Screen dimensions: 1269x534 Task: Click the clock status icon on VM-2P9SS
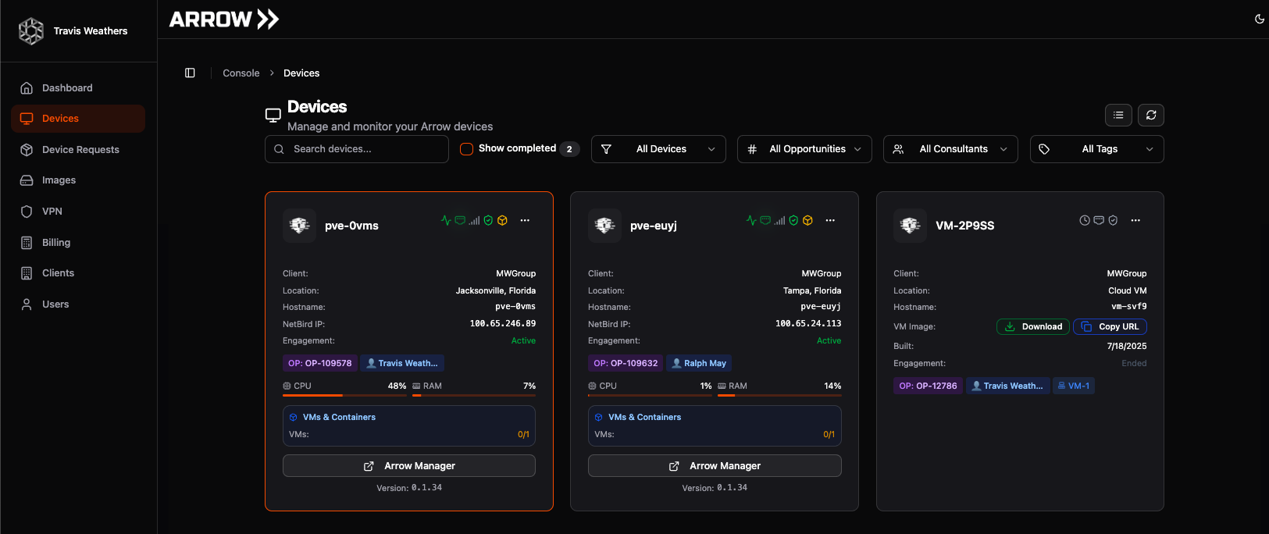1085,220
